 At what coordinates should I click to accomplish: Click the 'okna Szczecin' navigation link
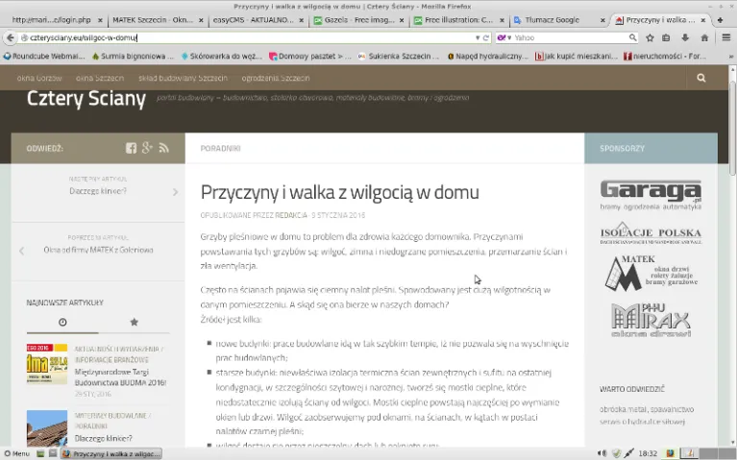tap(100, 78)
